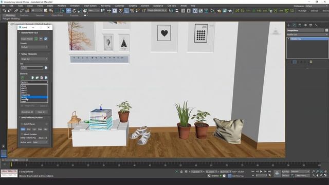Click the green add element icon
This screenshot has height=185, width=329.
[x=23, y=78]
